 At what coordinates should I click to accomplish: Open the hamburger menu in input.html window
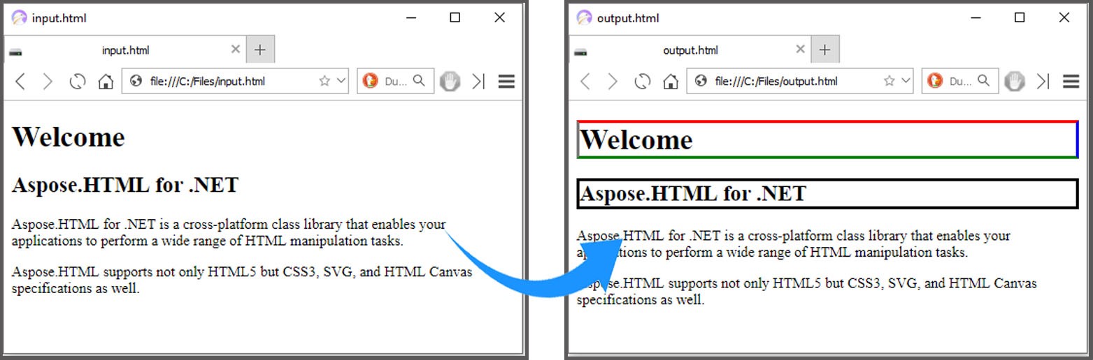click(506, 82)
